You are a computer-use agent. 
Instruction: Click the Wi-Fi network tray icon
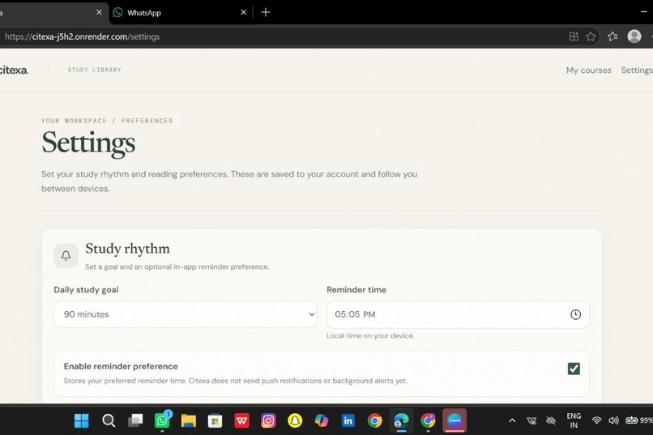point(597,420)
